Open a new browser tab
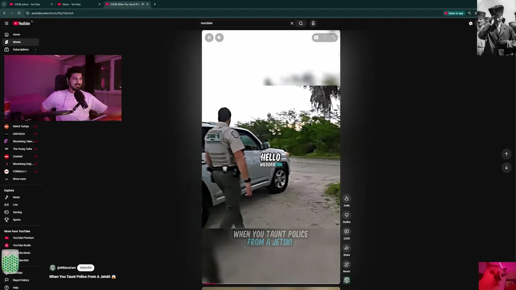Image resolution: width=516 pixels, height=290 pixels. pos(154,4)
